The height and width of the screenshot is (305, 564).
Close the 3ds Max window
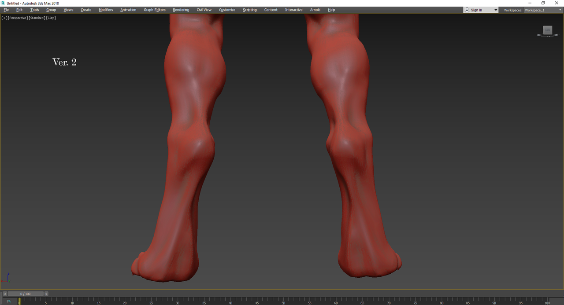click(557, 3)
